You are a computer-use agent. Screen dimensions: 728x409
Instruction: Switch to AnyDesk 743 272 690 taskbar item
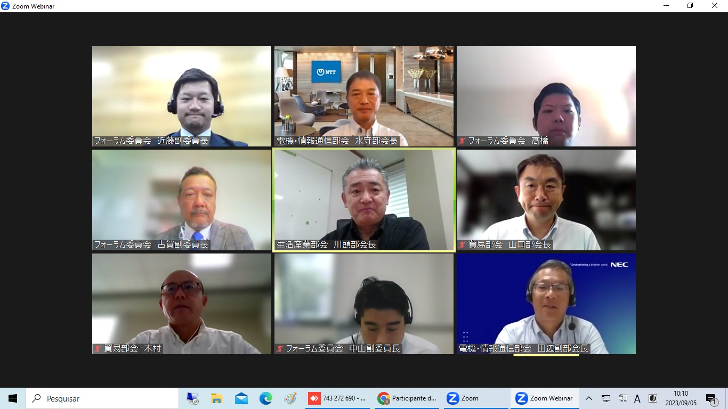pyautogui.click(x=338, y=398)
